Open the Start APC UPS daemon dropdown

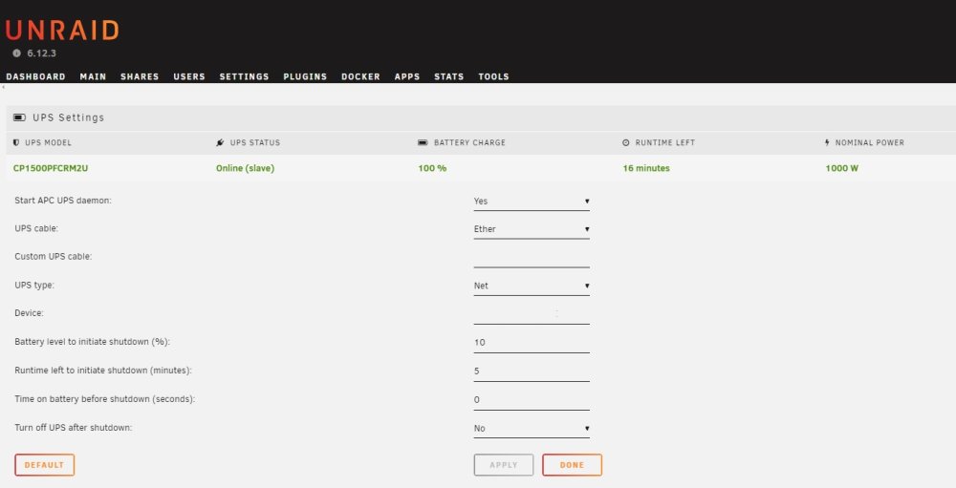532,202
